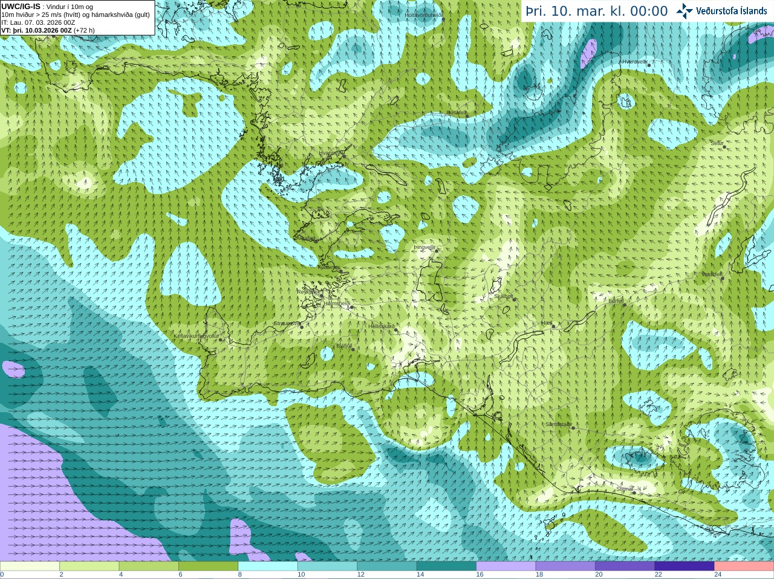Click the Skálholt station label
Viewport: 774px width, 579px height.
tap(504, 296)
